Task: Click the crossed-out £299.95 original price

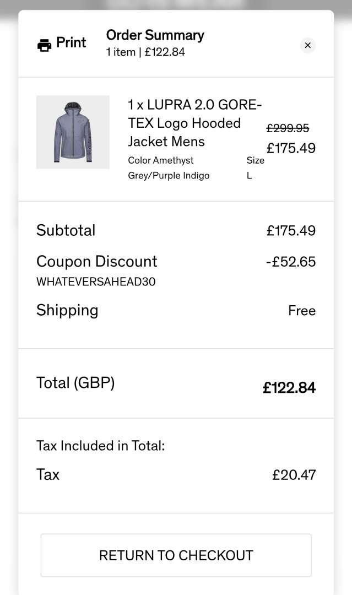Action: 288,128
